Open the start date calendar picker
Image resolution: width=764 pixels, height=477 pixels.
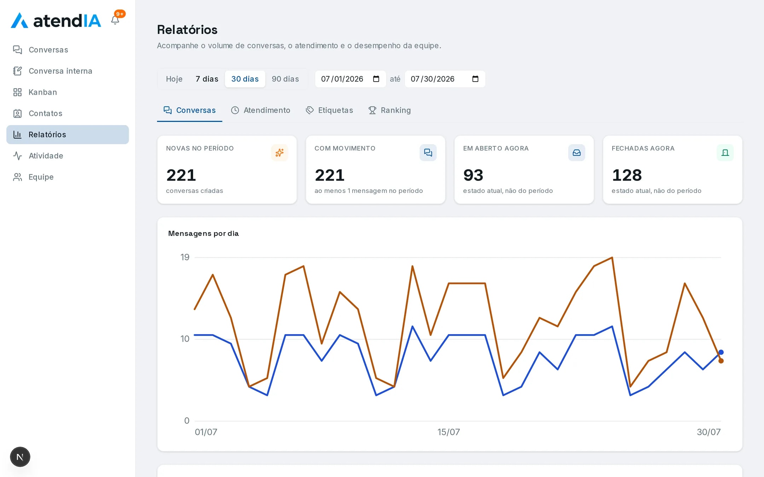click(376, 79)
